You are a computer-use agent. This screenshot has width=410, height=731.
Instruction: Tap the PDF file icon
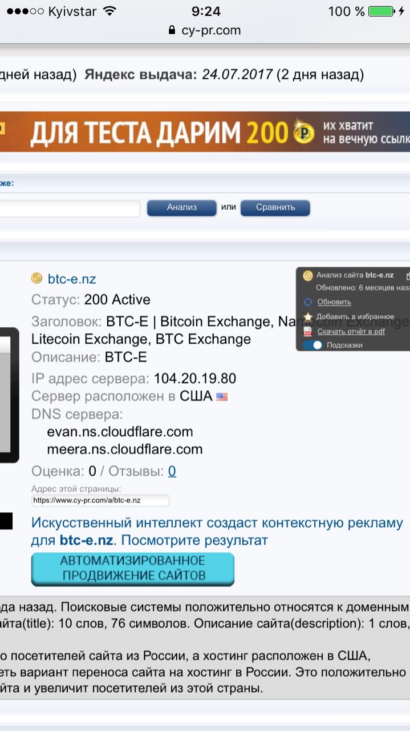point(308,331)
